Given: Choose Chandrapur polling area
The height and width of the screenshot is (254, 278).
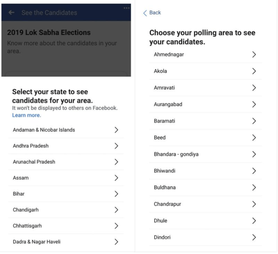Looking at the screenshot, I should 167,204.
